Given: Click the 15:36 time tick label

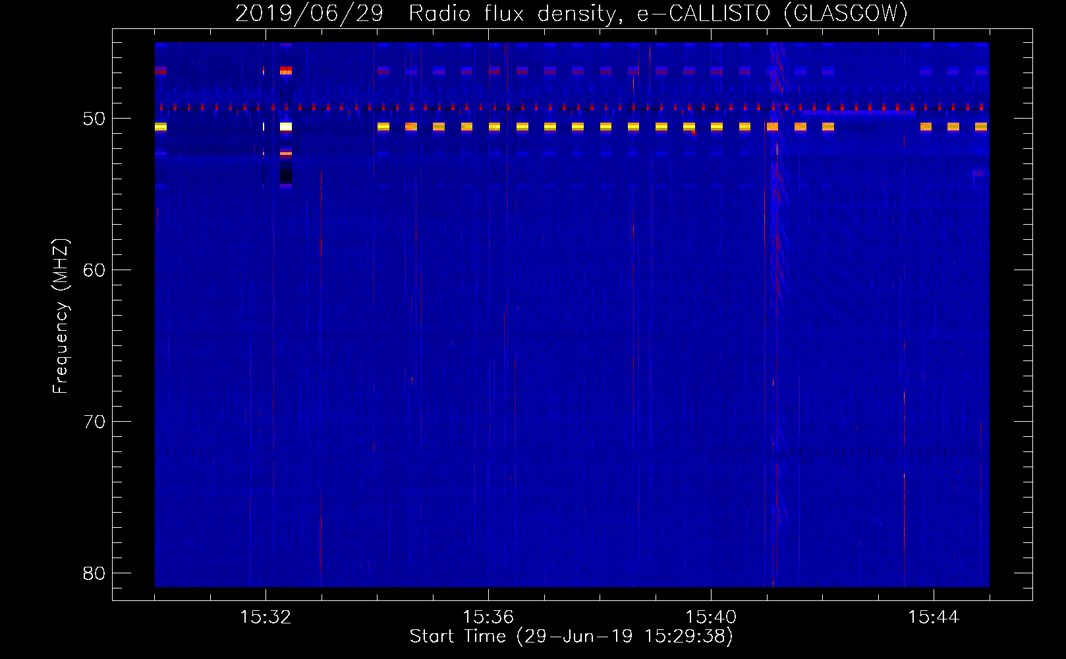Looking at the screenshot, I should pyautogui.click(x=488, y=617).
